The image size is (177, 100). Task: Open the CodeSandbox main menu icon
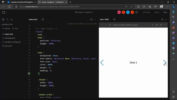coord(4,12)
